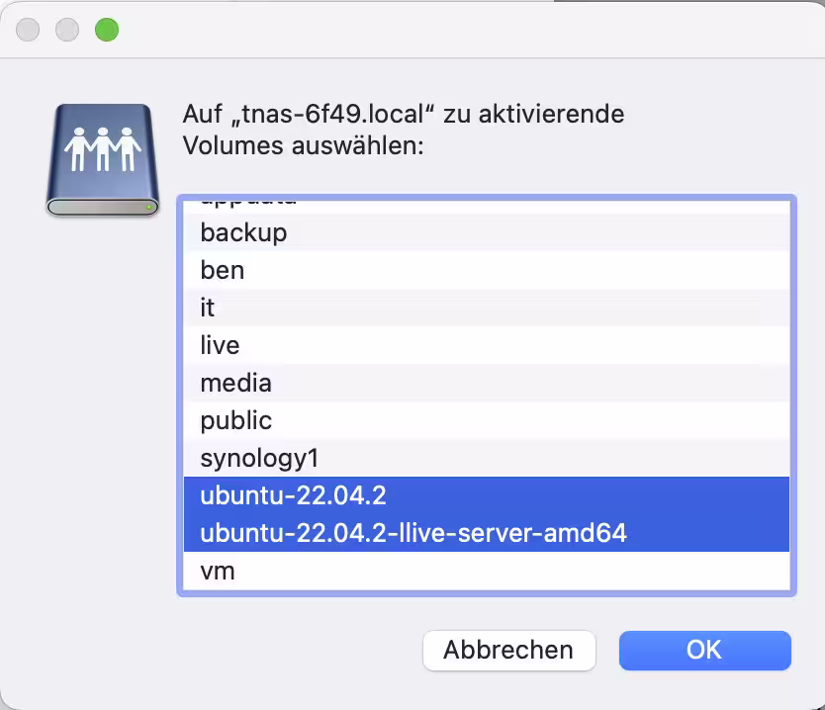Select the live volume
This screenshot has width=825, height=710.
[x=487, y=345]
